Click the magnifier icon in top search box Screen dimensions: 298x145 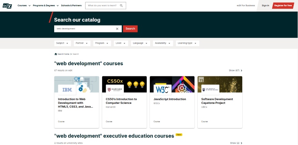(121, 5)
